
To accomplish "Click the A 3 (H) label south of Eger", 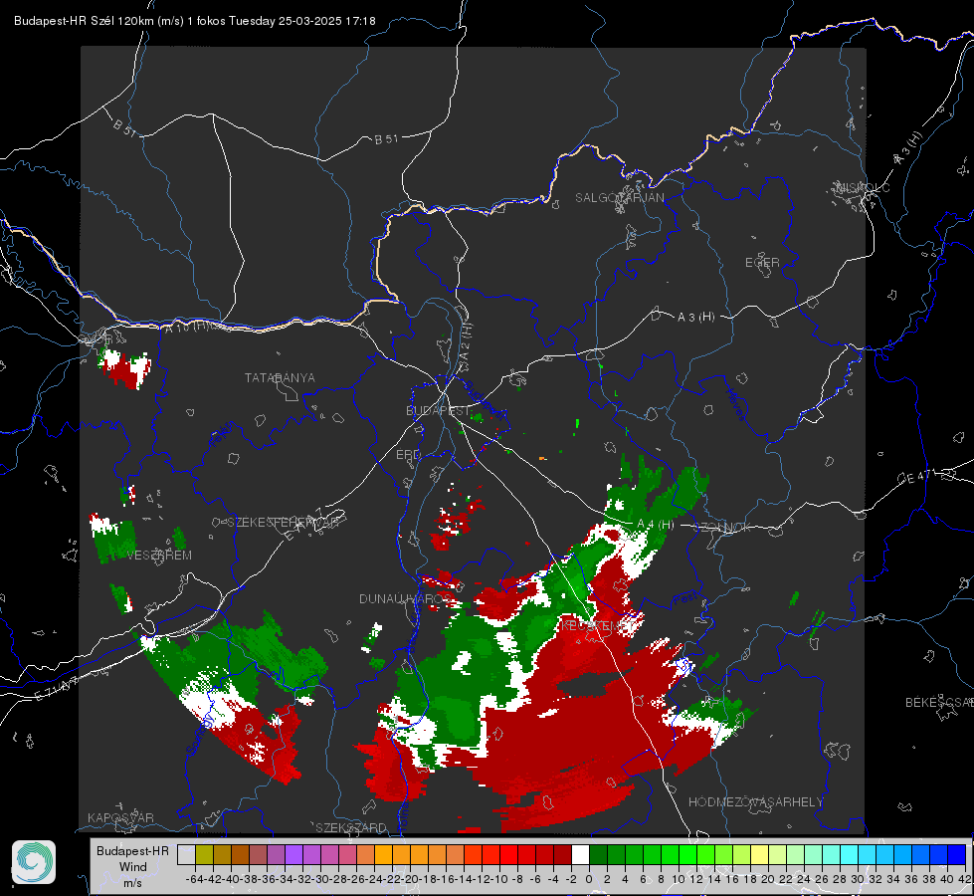I will tap(695, 317).
